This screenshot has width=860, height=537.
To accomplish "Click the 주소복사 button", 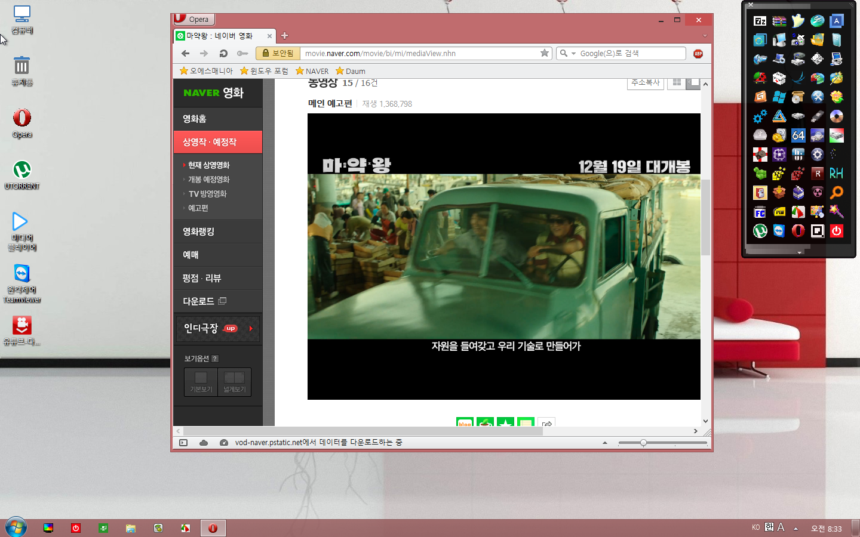I will (646, 83).
